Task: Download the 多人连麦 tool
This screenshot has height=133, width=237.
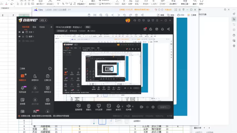Action: 35,89
